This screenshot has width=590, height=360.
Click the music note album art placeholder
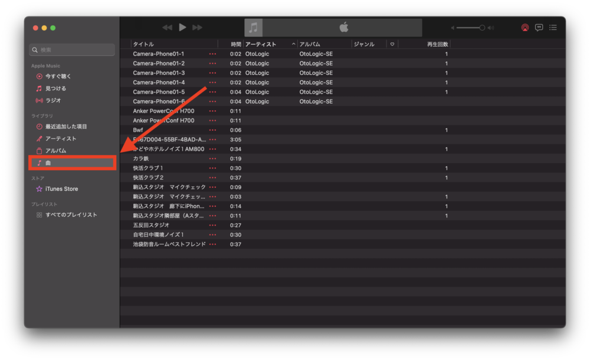coord(253,28)
